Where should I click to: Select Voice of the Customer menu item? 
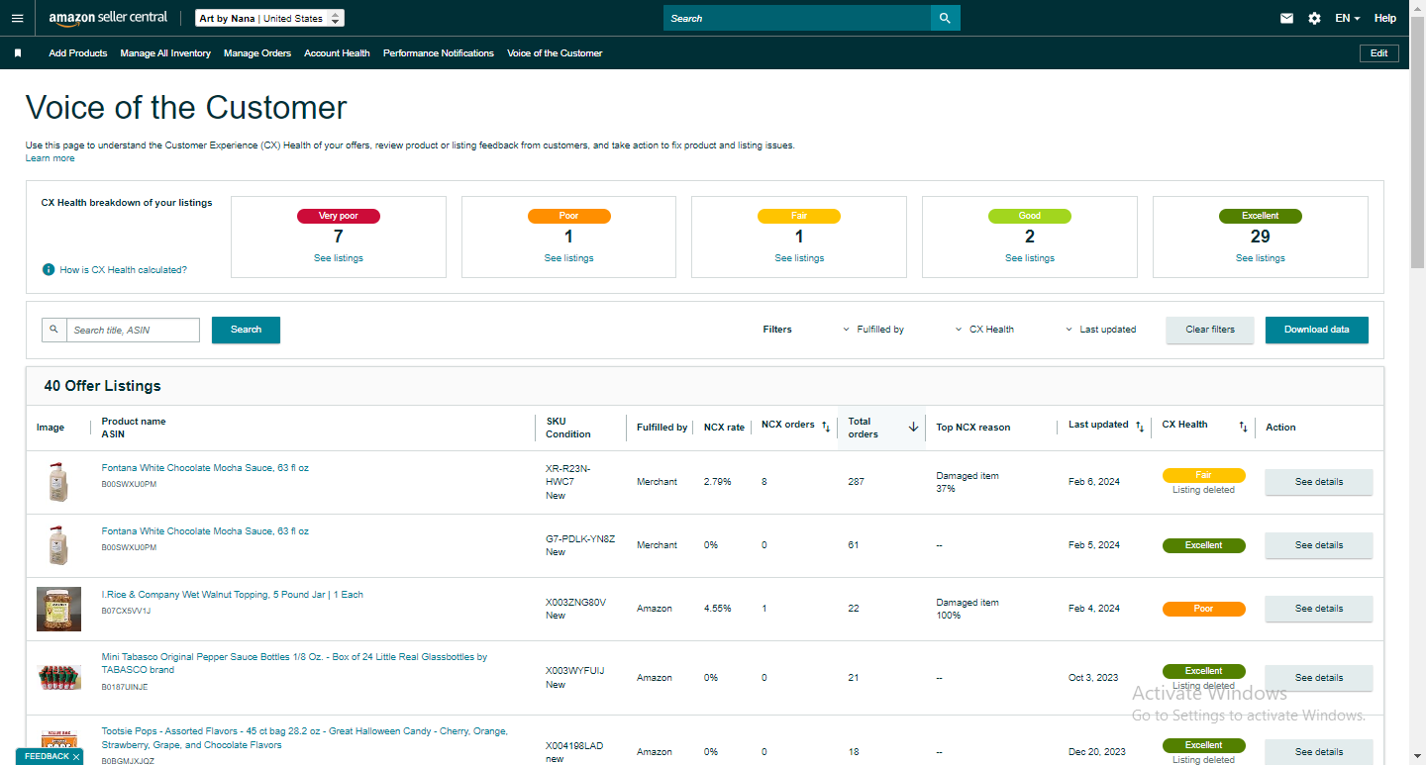click(555, 53)
